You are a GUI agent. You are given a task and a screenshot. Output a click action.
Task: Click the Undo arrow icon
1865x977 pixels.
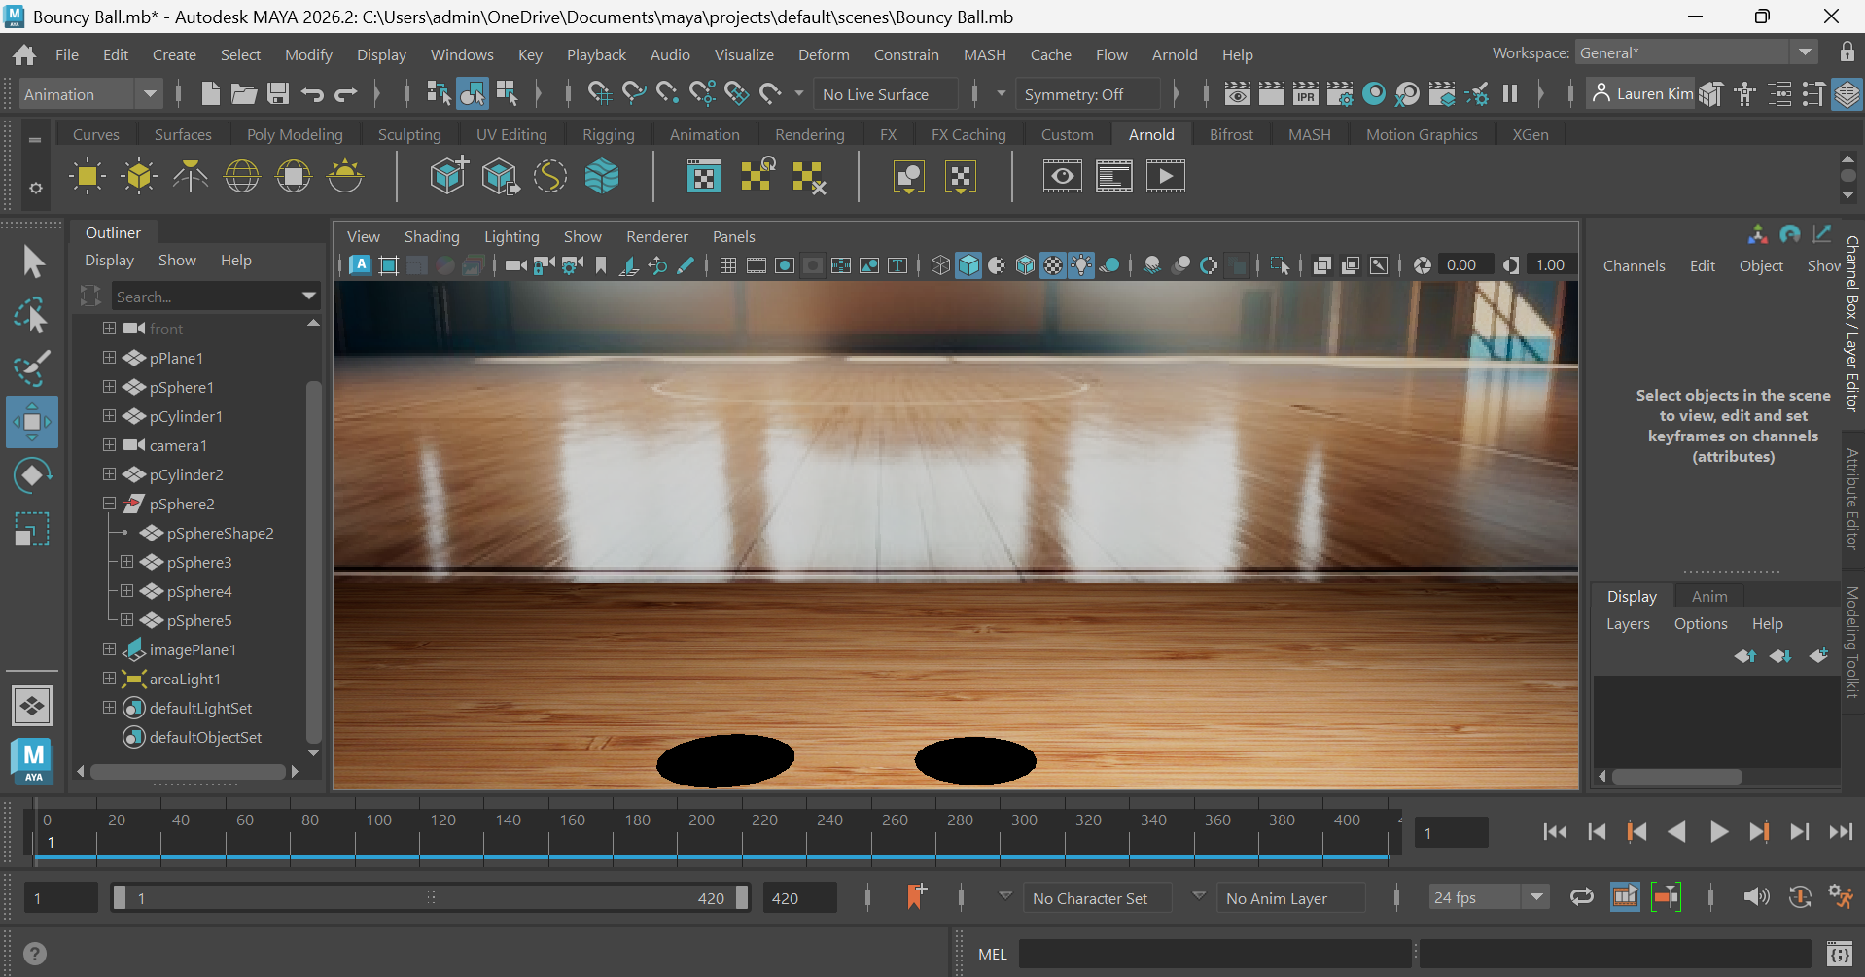point(312,94)
